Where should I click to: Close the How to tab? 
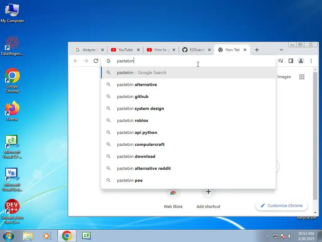pos(174,50)
